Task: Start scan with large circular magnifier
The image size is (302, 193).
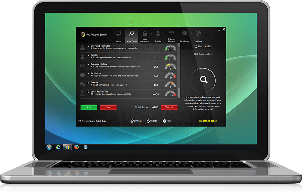Action: tap(203, 80)
